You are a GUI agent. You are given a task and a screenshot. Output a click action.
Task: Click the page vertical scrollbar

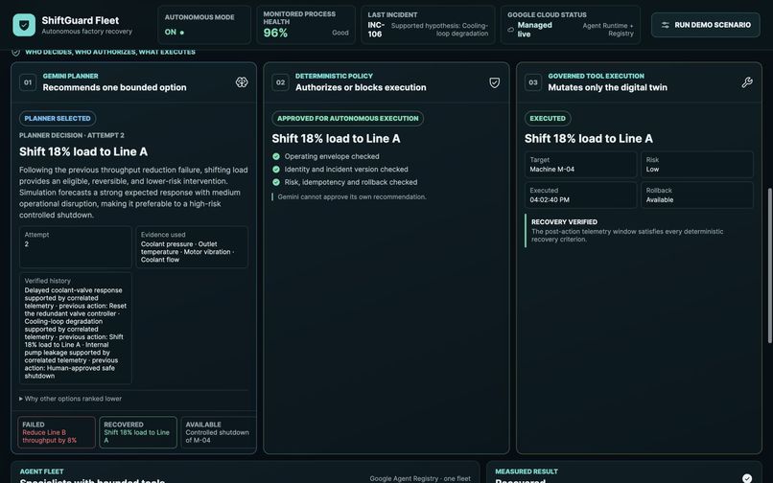(769, 265)
